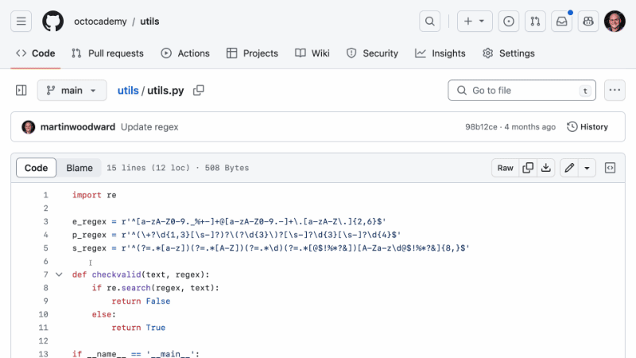Switch to the Insights tab
636x358 pixels.
click(440, 53)
